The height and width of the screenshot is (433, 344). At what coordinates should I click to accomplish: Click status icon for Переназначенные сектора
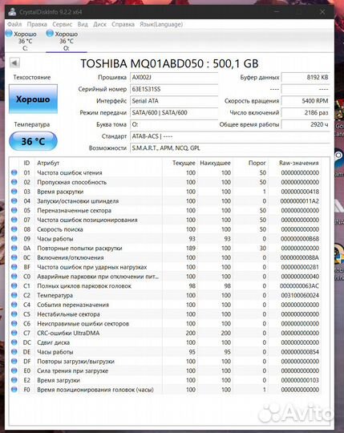14,210
